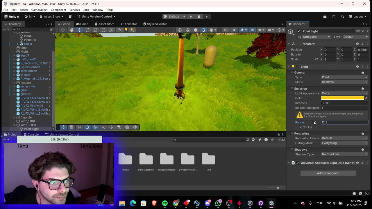Click the Project panel lock icon
Screen dimensions: 372x209
point(278,134)
